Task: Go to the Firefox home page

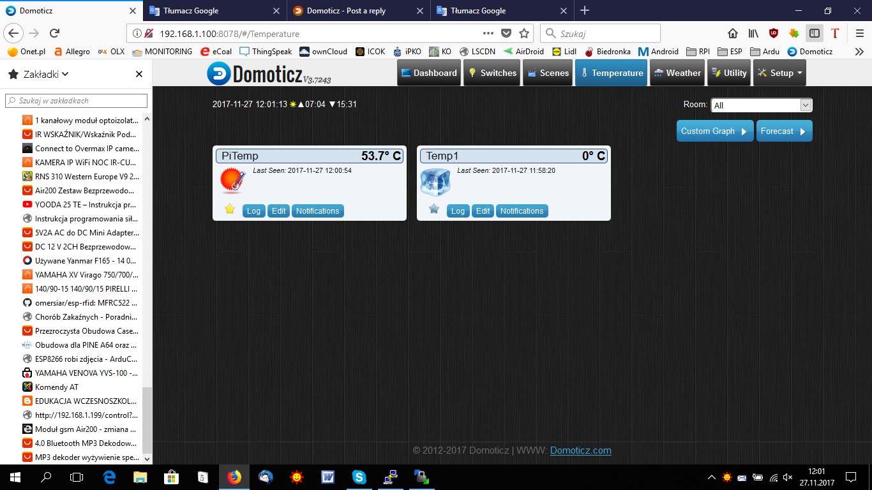Action: click(x=733, y=33)
